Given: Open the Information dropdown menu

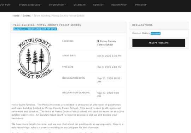Looking at the screenshot, I should [57, 5].
